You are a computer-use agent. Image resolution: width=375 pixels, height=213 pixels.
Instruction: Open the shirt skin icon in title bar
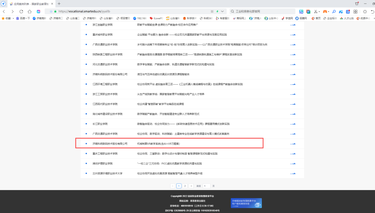tap(357, 3)
